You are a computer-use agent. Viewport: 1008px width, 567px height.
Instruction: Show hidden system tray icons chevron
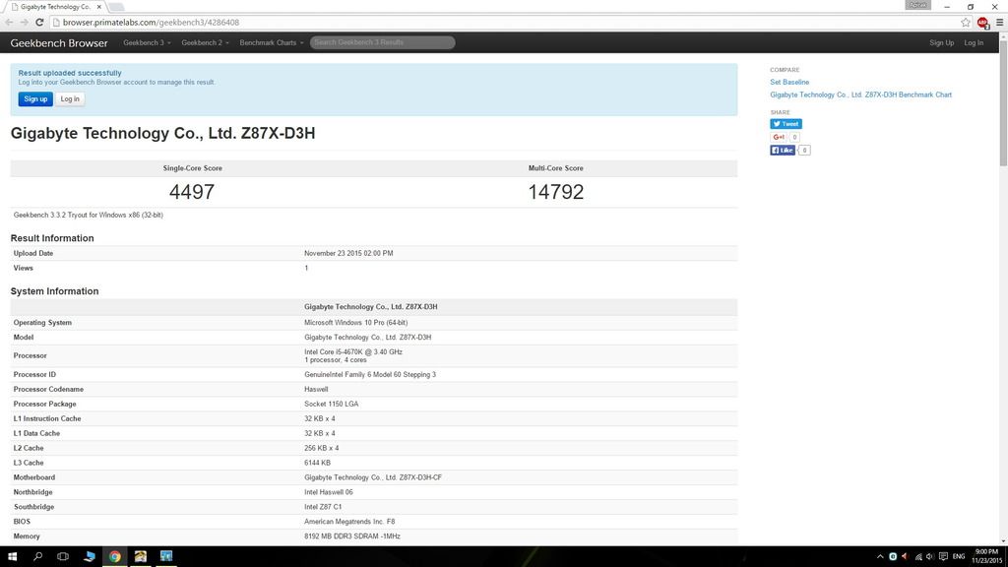[880, 557]
